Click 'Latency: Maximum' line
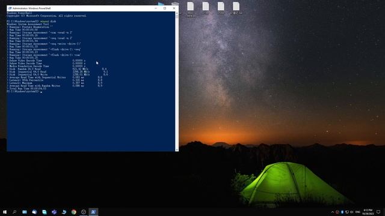385x216 pixels. [x=55, y=83]
